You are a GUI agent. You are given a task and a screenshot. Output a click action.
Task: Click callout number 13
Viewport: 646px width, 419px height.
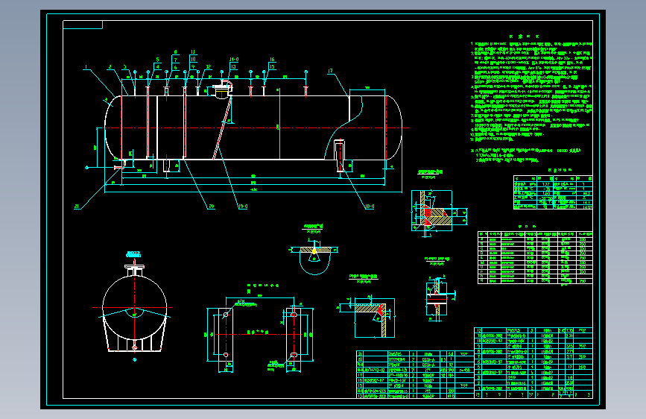coord(234,67)
